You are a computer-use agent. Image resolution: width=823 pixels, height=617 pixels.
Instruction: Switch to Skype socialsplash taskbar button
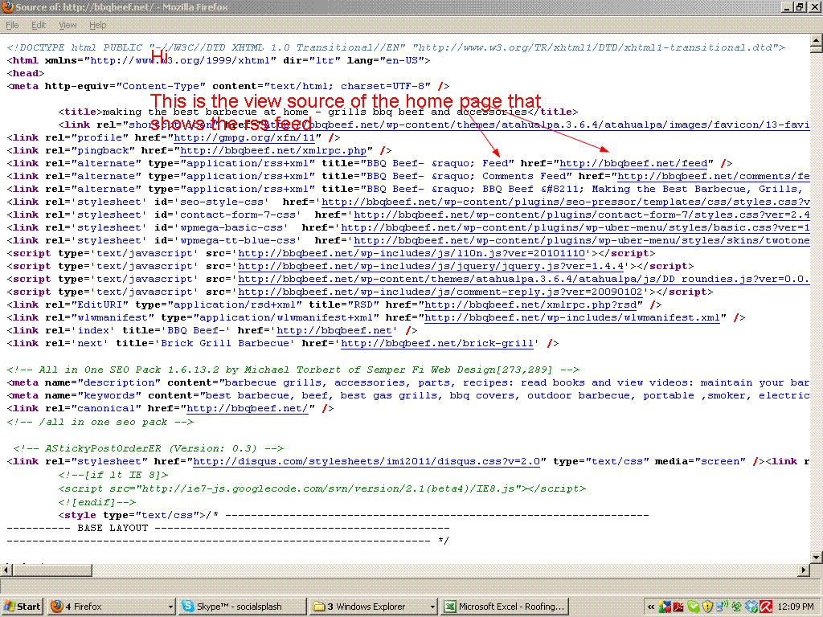pos(241,607)
